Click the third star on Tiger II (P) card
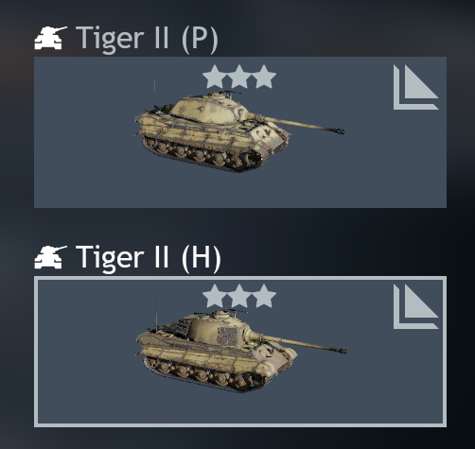 coord(264,77)
